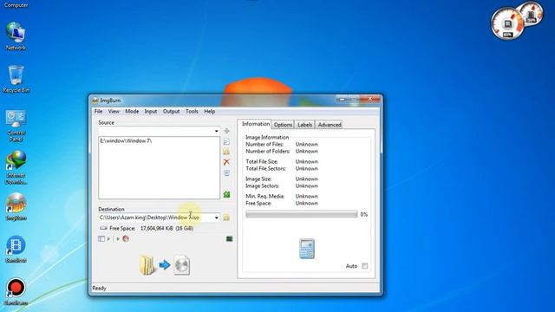Click the Total File Size label
The height and width of the screenshot is (312, 555).
pyautogui.click(x=262, y=162)
